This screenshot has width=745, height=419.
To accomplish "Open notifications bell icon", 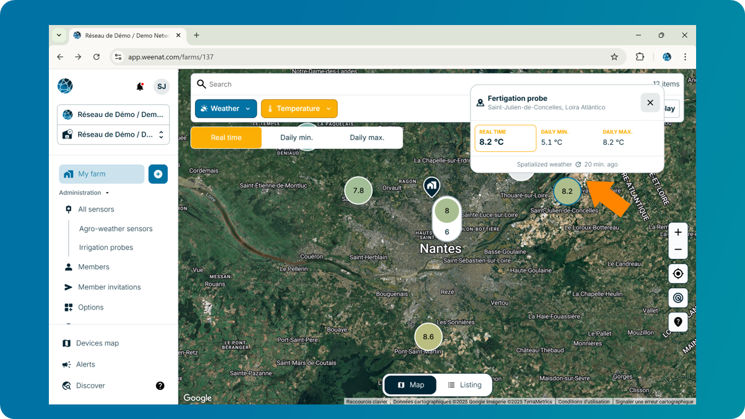I will point(140,86).
